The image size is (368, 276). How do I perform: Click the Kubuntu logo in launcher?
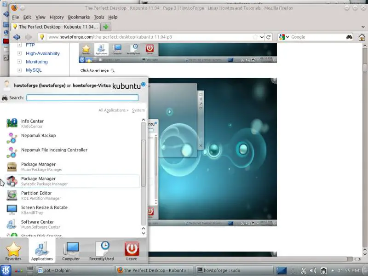coord(129,86)
